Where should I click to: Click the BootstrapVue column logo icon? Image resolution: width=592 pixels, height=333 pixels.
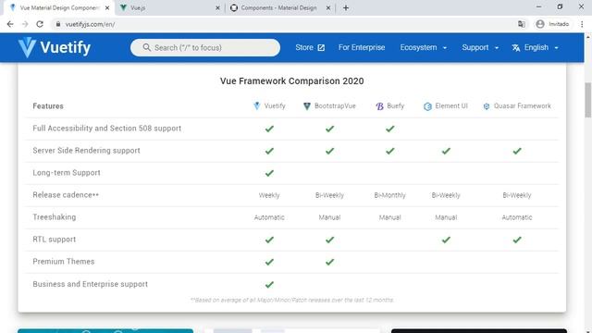tap(307, 106)
